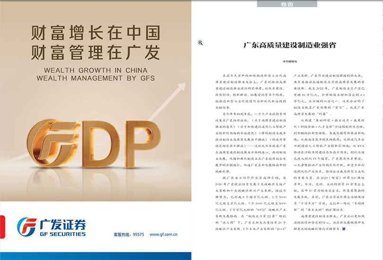Click the text WEALTH MANAGEMENT BY GFS
The image size is (383, 260).
tap(96, 78)
